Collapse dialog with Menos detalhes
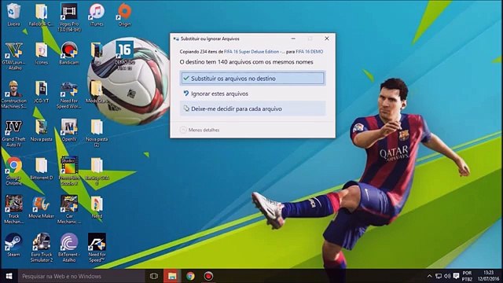This screenshot has width=503, height=283. pos(200,130)
